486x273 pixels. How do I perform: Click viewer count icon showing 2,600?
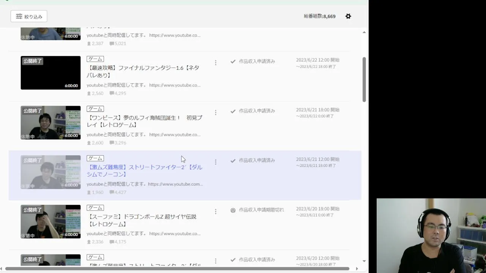point(89,143)
